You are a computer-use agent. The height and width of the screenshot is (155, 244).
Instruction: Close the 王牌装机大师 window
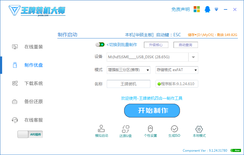click(235, 9)
